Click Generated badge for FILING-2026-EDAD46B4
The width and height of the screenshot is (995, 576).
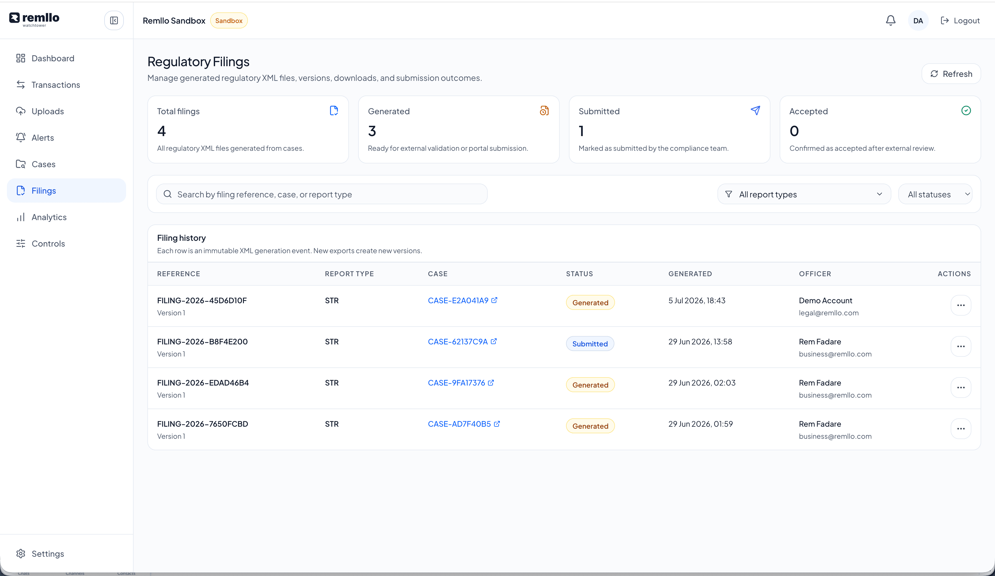[x=590, y=385]
